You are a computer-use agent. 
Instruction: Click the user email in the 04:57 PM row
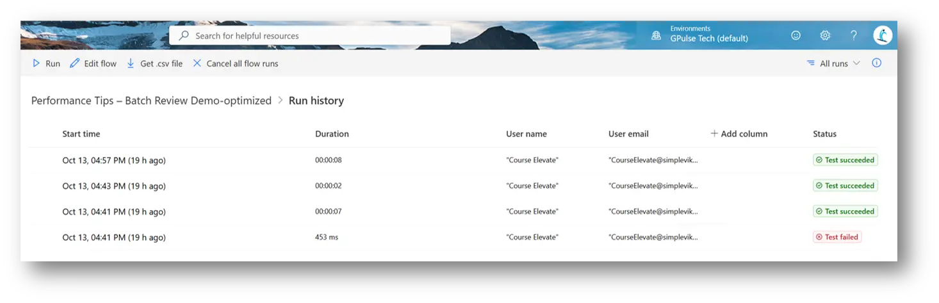pyautogui.click(x=653, y=160)
